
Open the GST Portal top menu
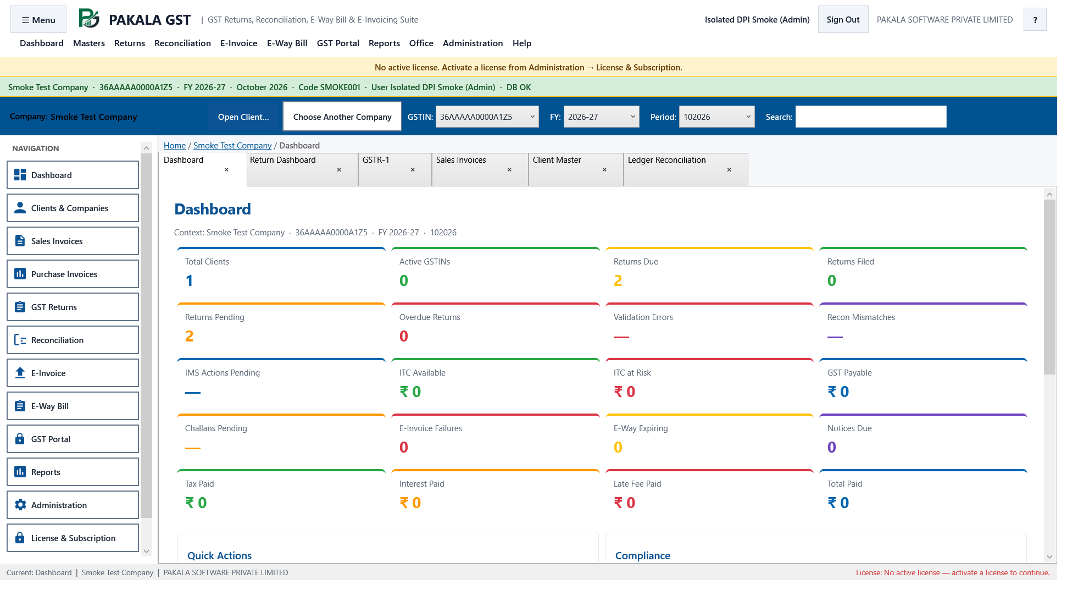tap(338, 43)
